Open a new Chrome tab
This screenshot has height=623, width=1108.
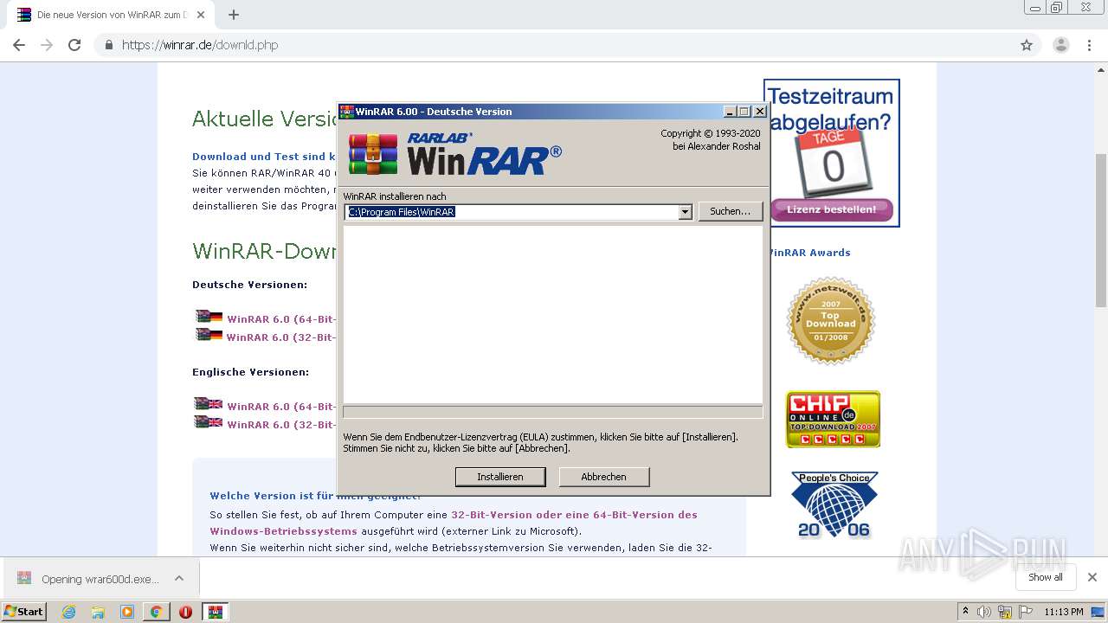(x=234, y=15)
